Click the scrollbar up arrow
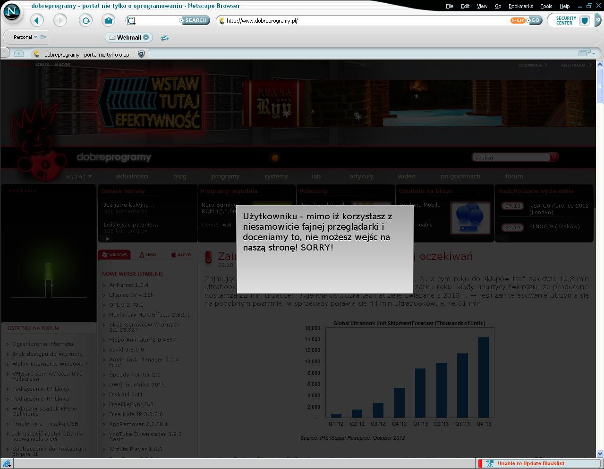This screenshot has height=469, width=604. [600, 64]
